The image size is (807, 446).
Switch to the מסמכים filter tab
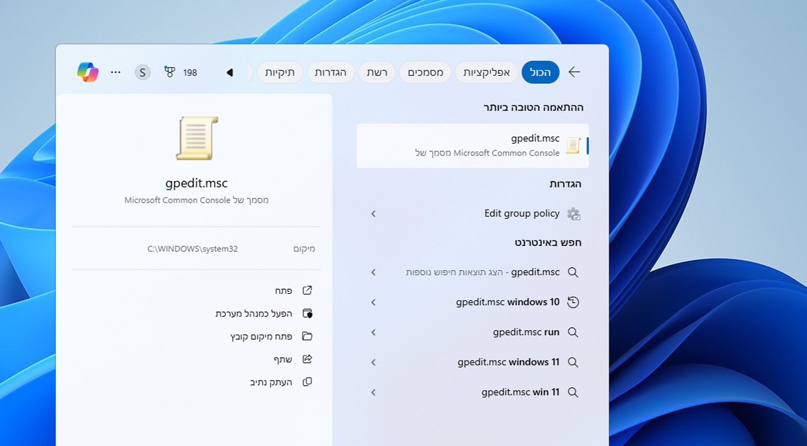(x=425, y=72)
